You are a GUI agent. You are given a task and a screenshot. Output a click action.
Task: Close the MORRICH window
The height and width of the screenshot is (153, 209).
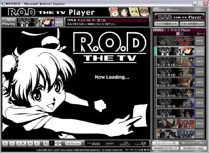point(205,4)
